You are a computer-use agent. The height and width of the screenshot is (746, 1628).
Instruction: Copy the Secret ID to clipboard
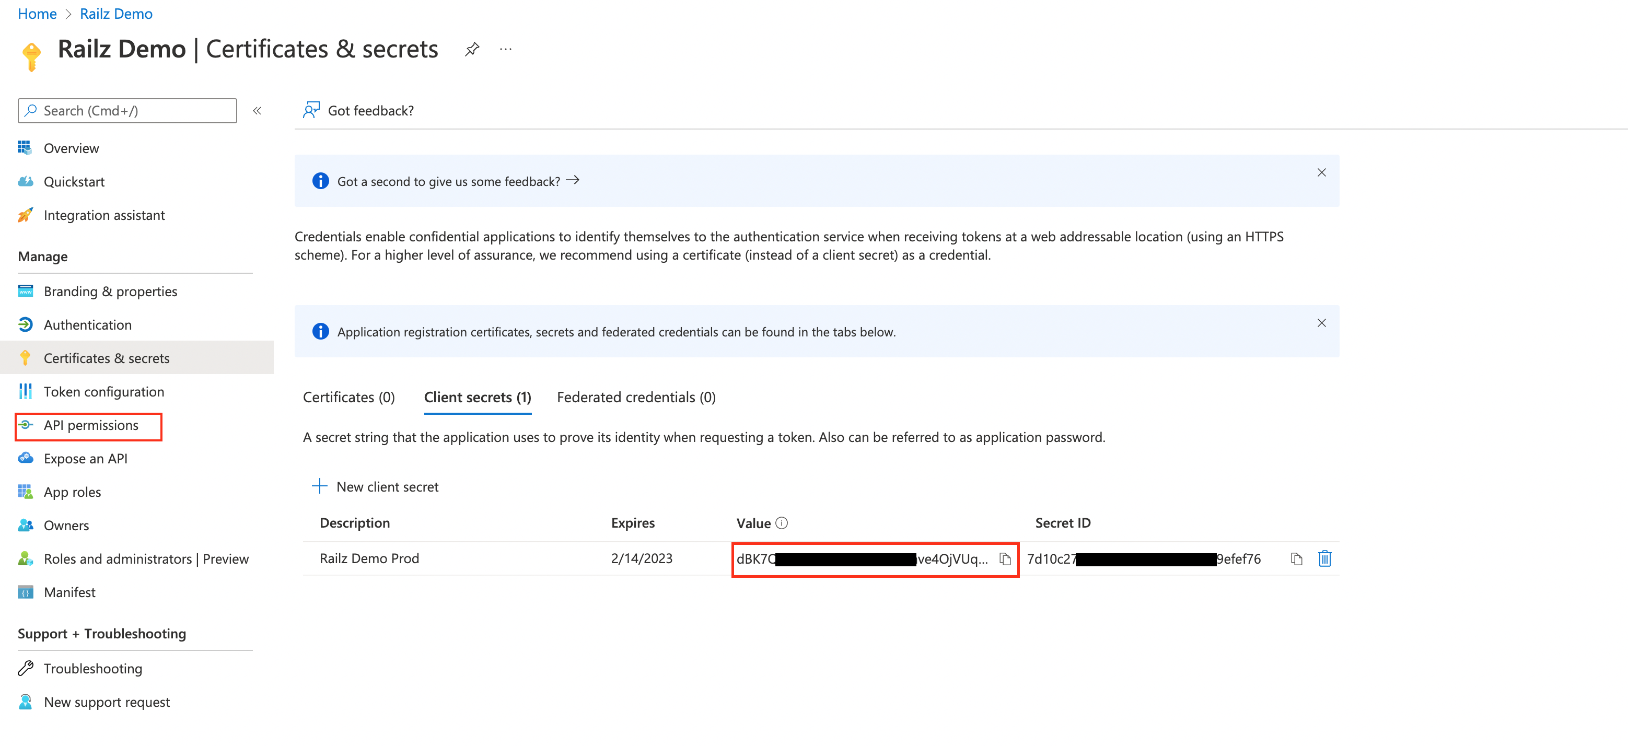point(1296,559)
